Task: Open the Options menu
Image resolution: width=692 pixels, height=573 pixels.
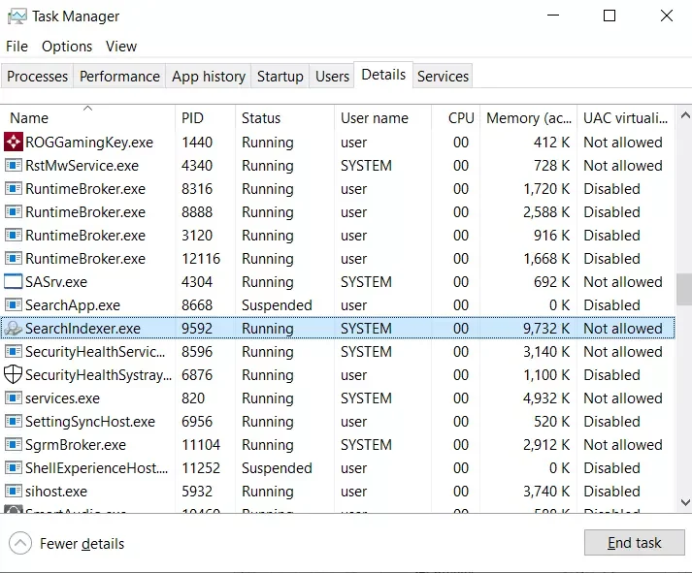Action: coord(67,47)
